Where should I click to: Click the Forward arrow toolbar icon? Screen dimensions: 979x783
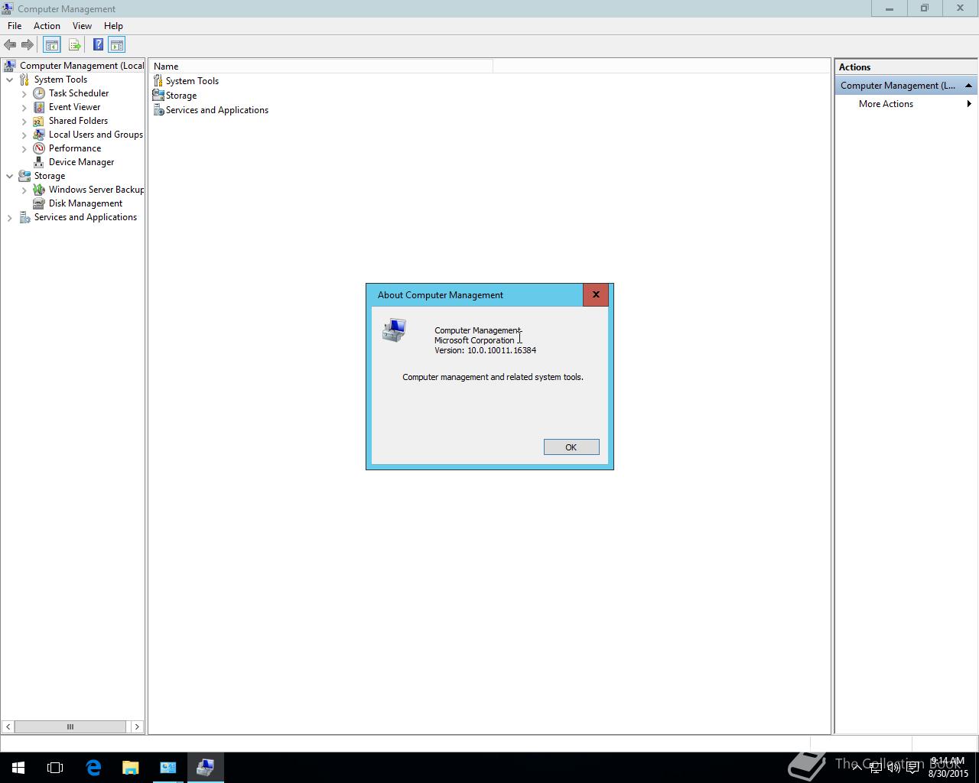28,45
